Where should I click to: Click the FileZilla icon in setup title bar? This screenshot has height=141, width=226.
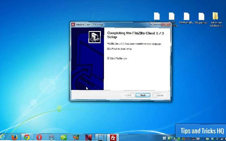tap(73, 25)
